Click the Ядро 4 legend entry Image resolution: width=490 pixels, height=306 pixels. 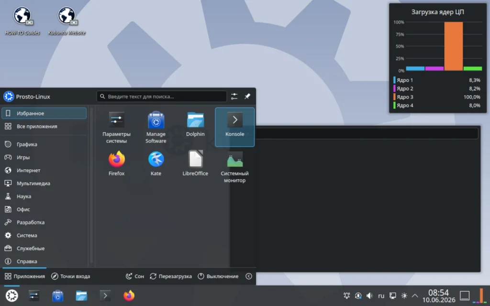coord(437,106)
